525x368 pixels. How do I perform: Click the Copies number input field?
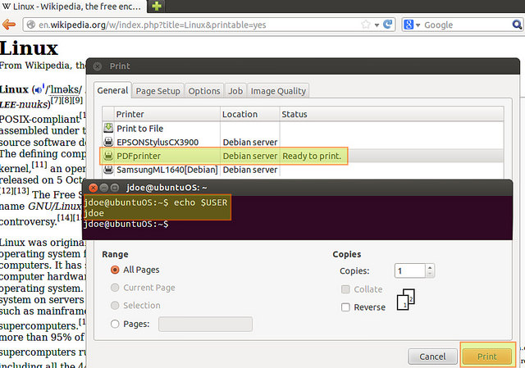pyautogui.click(x=409, y=270)
